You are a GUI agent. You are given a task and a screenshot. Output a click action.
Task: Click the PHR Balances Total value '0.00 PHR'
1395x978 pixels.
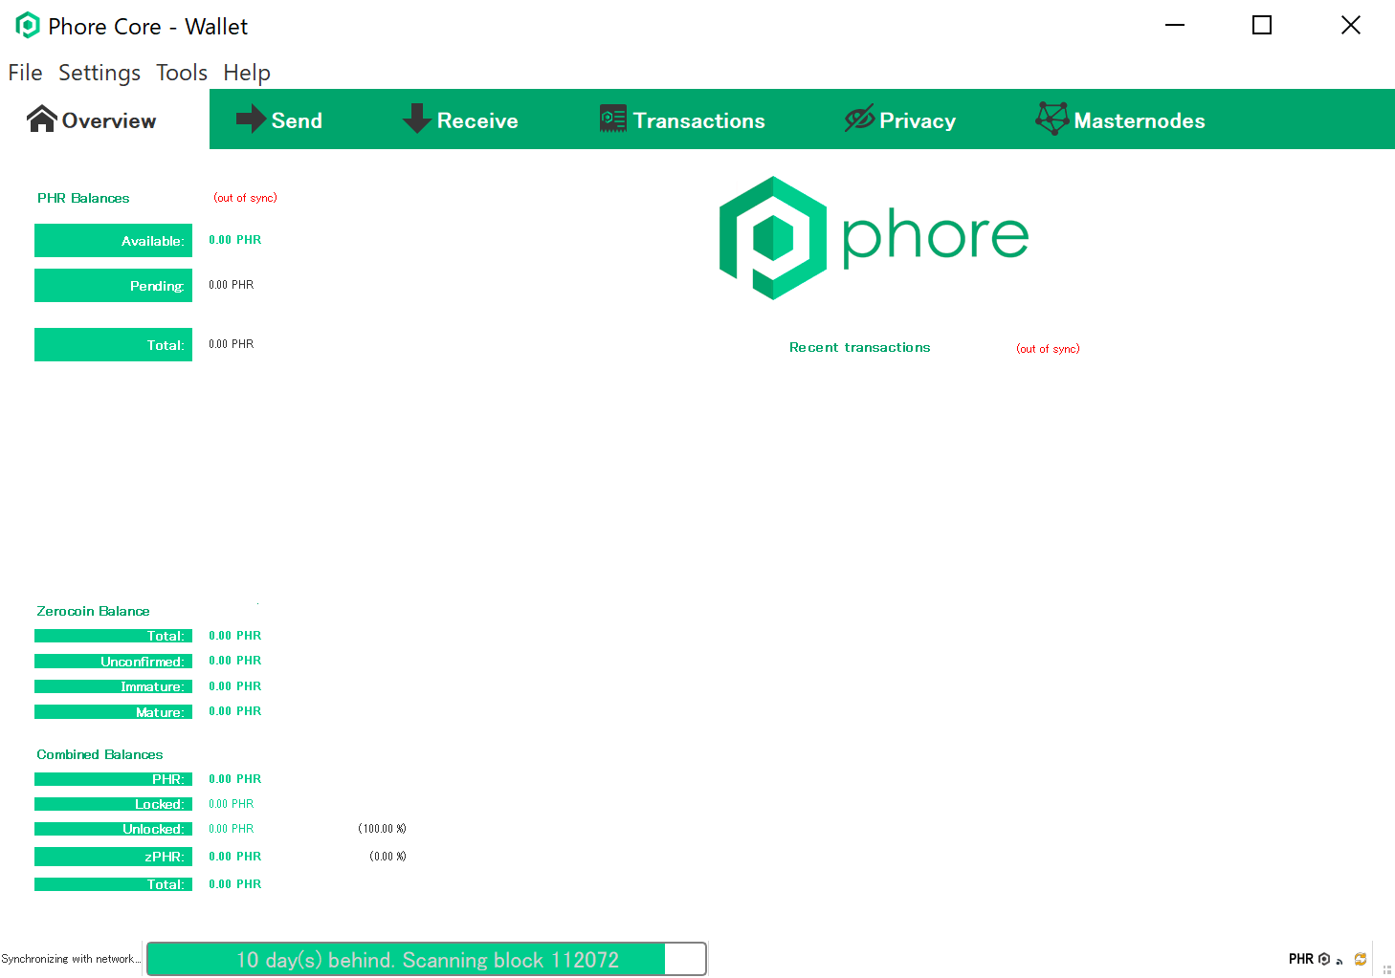[232, 344]
